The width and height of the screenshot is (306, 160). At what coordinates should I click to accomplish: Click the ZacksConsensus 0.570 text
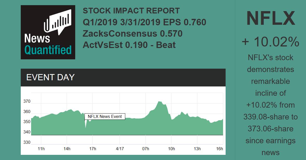[x=133, y=34]
